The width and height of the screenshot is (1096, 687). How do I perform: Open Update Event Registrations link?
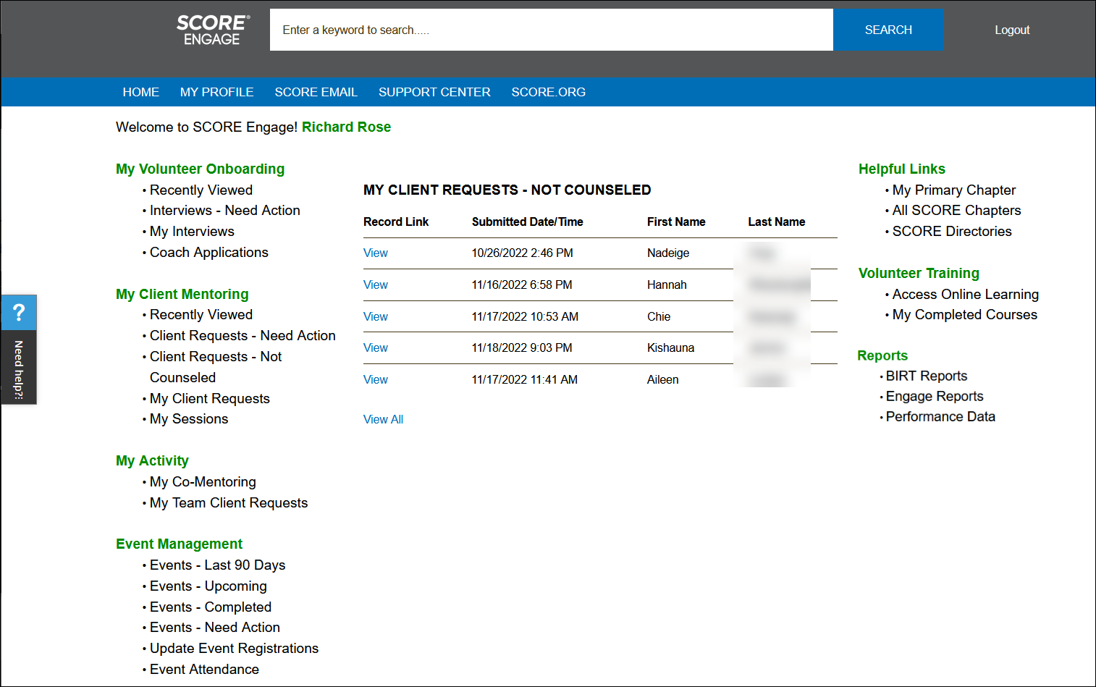[x=234, y=648]
